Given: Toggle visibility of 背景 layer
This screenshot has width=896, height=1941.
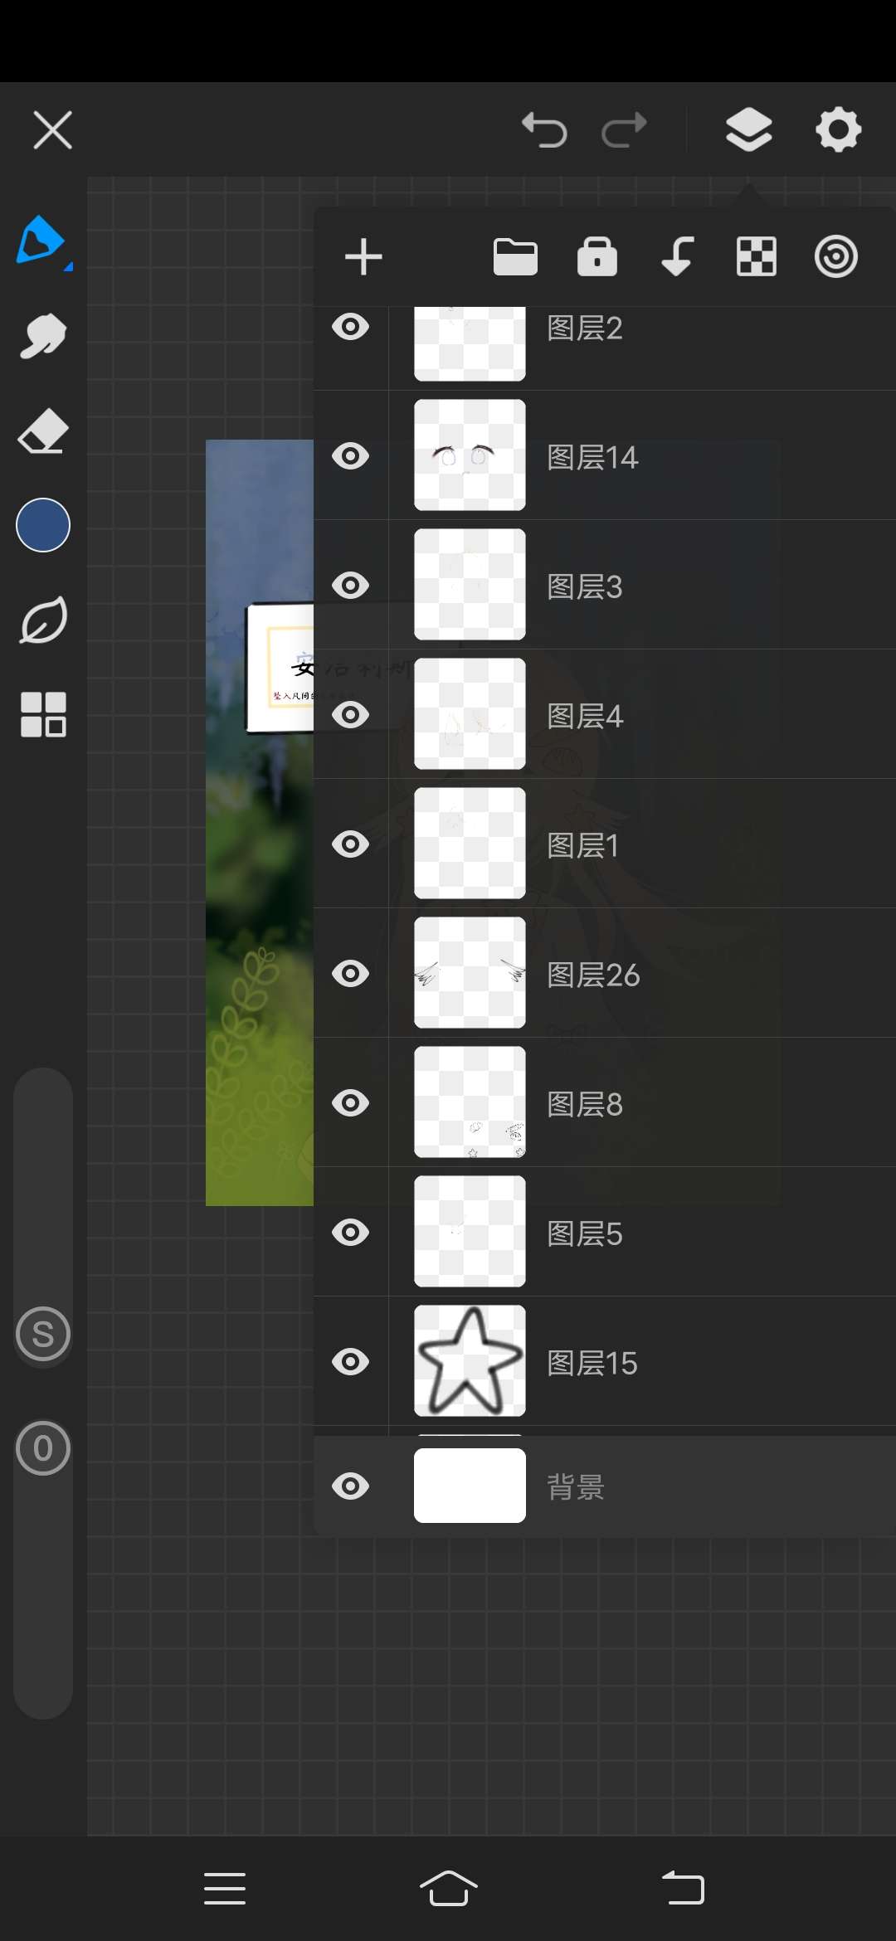Looking at the screenshot, I should (x=351, y=1486).
